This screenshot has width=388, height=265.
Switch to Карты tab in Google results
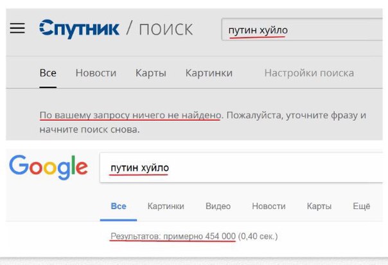point(319,206)
